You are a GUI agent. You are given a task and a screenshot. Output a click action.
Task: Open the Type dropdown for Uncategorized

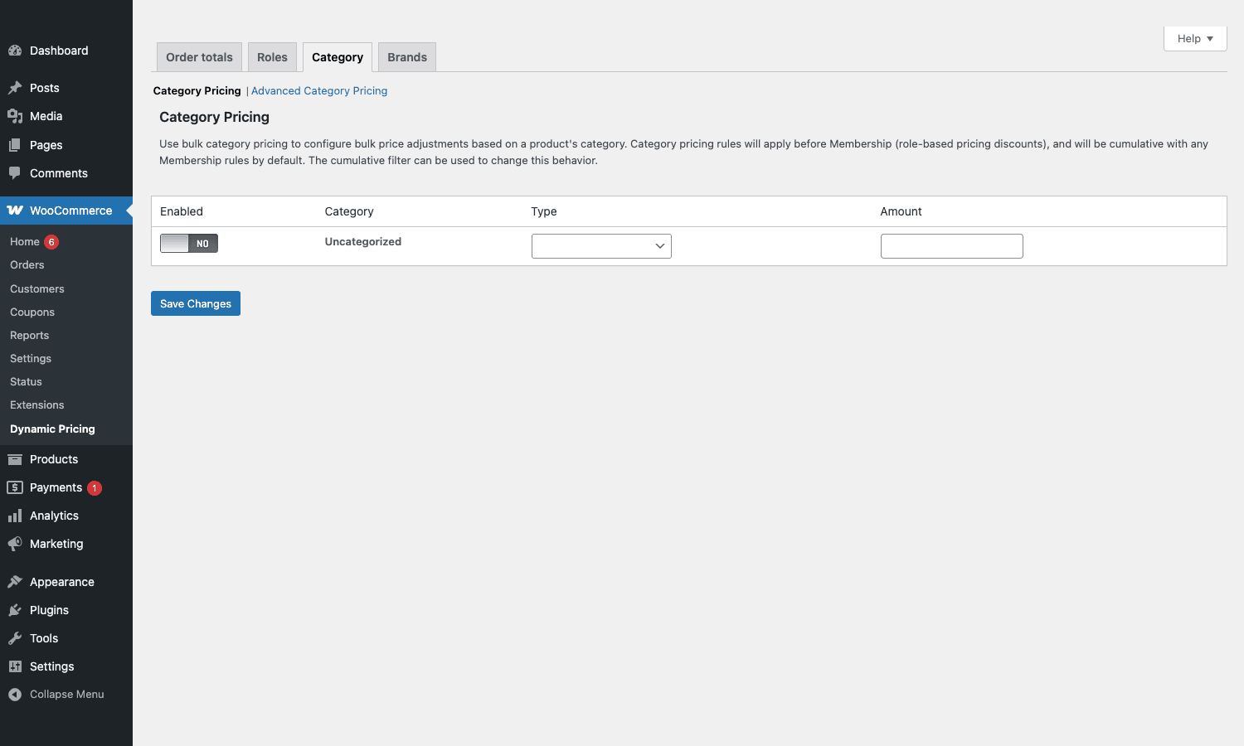[601, 246]
